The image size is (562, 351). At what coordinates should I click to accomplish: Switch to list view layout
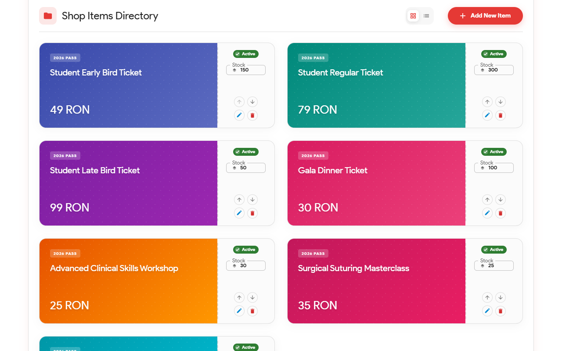(426, 16)
